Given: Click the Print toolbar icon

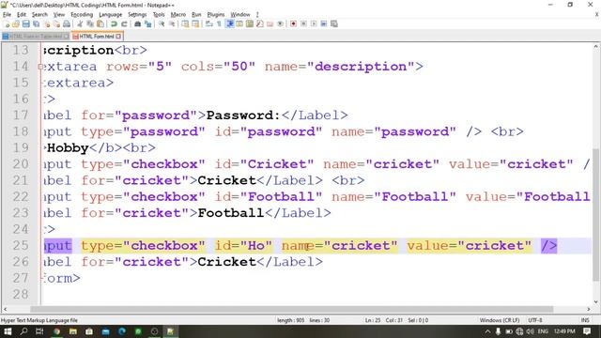Looking at the screenshot, I should (67, 23).
